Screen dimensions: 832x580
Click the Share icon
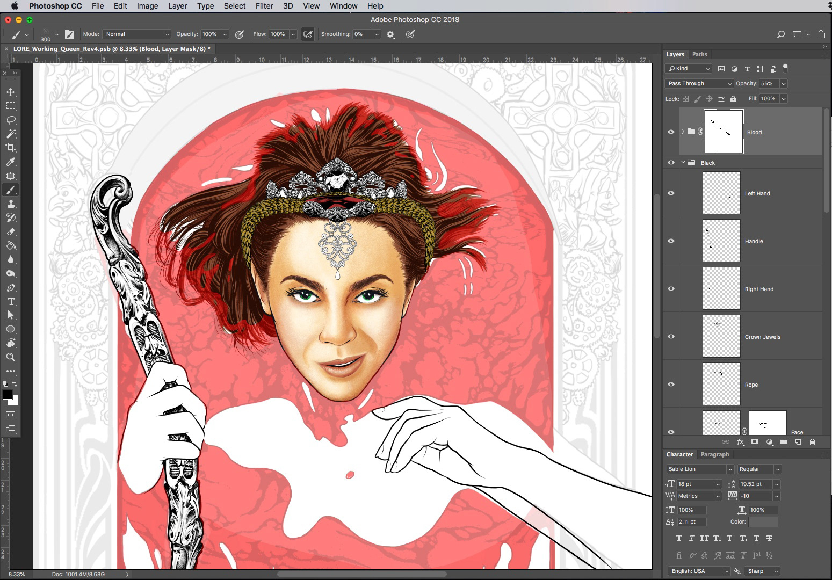click(821, 34)
